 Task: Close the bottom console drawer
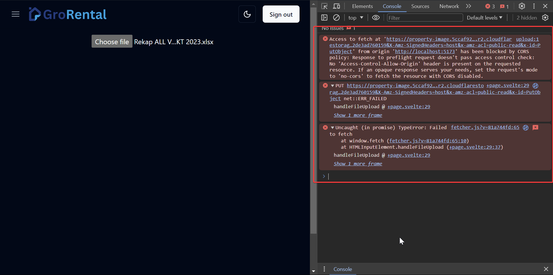coord(546,269)
